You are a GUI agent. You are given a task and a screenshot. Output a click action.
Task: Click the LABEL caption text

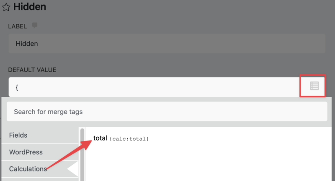click(17, 26)
